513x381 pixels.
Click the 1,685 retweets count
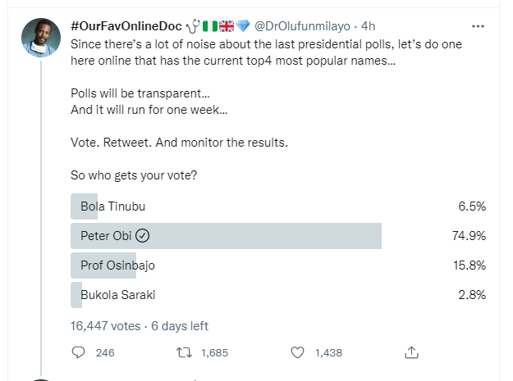click(x=213, y=352)
